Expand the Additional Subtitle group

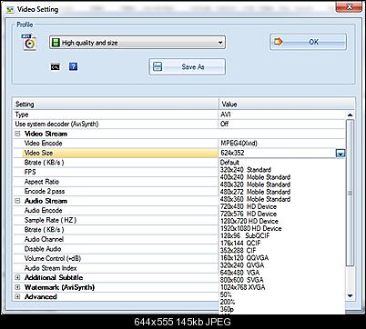coord(17,277)
